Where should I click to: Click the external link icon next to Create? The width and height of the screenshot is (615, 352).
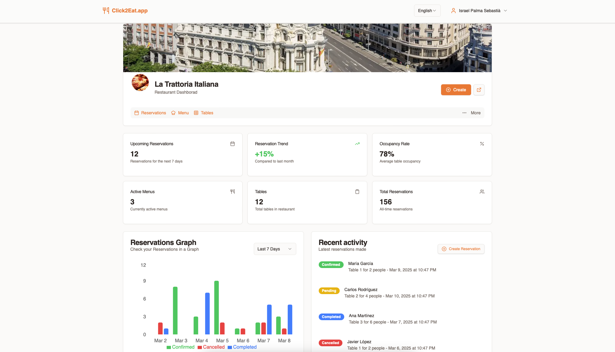pos(479,90)
